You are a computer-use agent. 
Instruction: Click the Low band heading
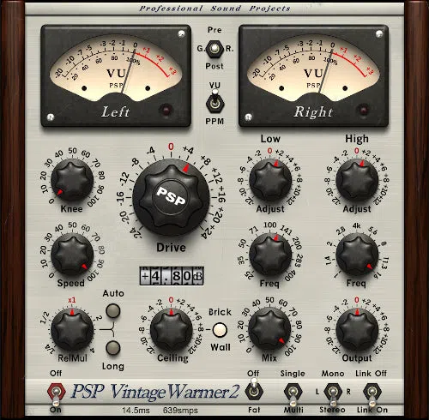tap(270, 139)
